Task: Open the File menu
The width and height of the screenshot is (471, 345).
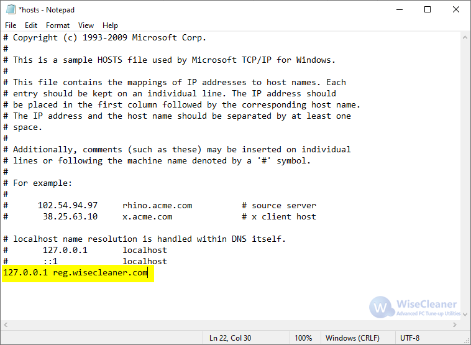Action: point(11,25)
